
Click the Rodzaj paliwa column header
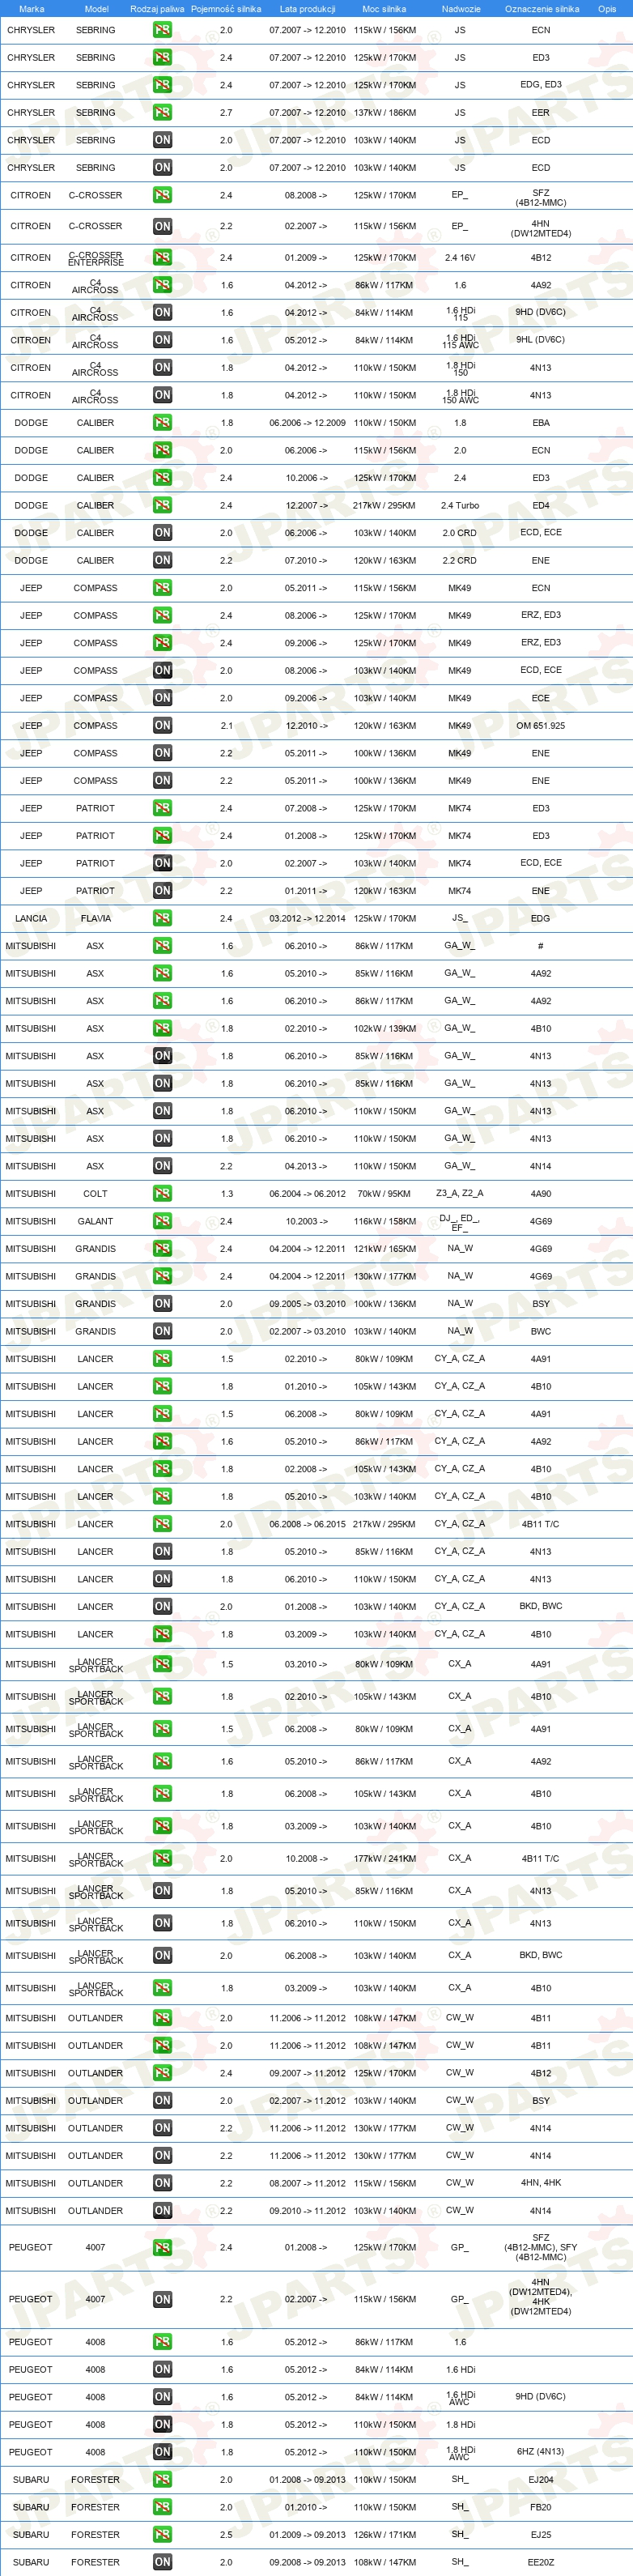coord(157,9)
